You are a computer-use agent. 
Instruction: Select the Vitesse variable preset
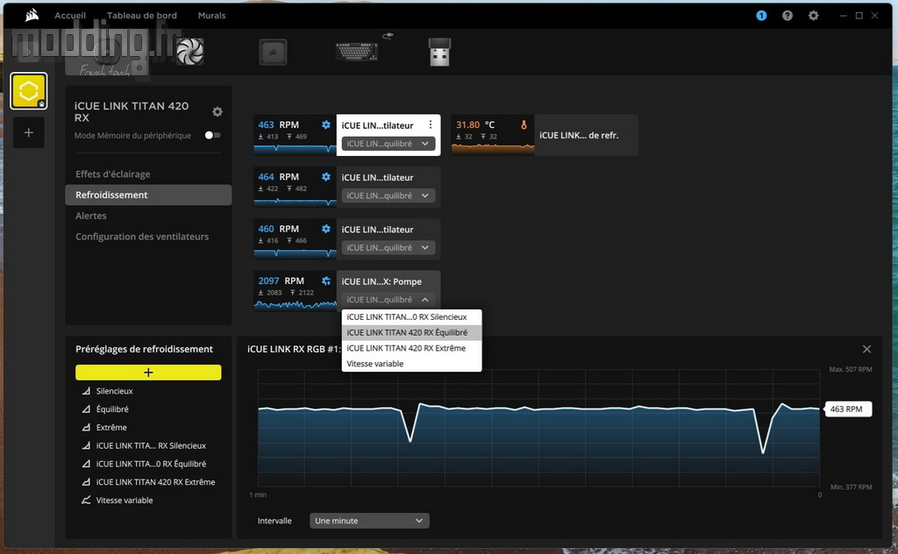[125, 501]
